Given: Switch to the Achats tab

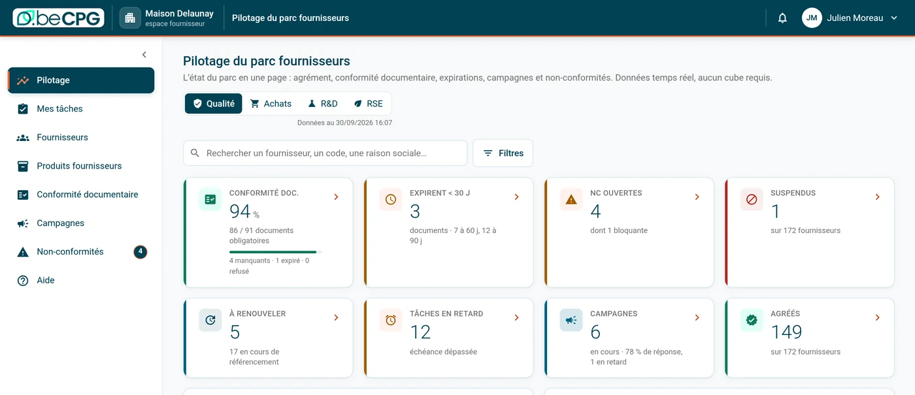Looking at the screenshot, I should 271,103.
